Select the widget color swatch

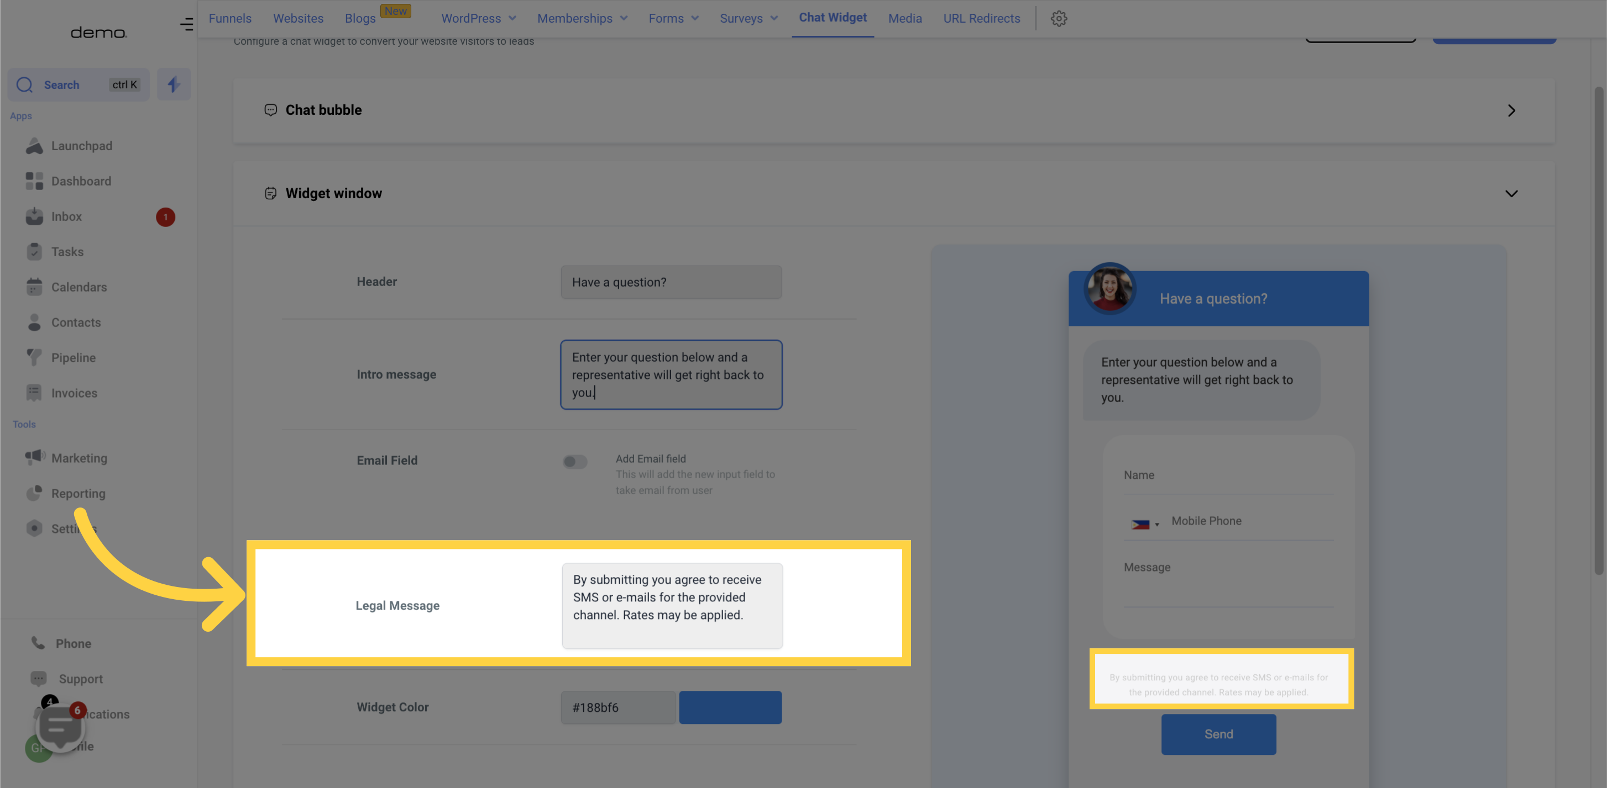[731, 707]
